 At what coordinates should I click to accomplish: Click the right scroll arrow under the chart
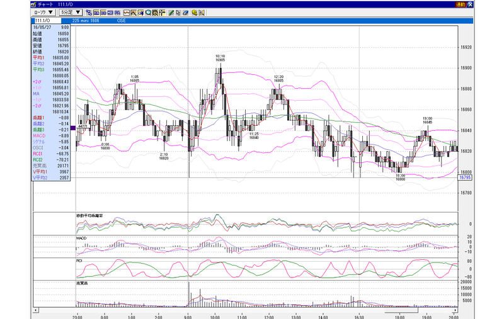(x=455, y=310)
